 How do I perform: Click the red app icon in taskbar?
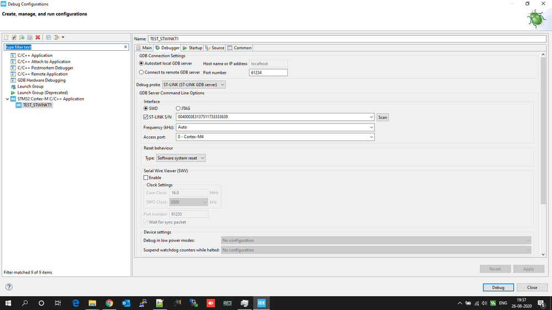211,303
